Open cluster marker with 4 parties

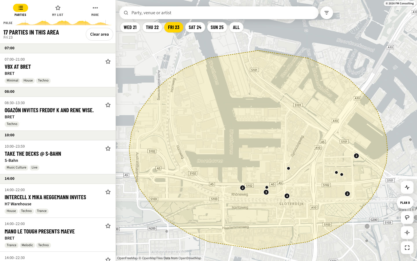click(x=287, y=196)
